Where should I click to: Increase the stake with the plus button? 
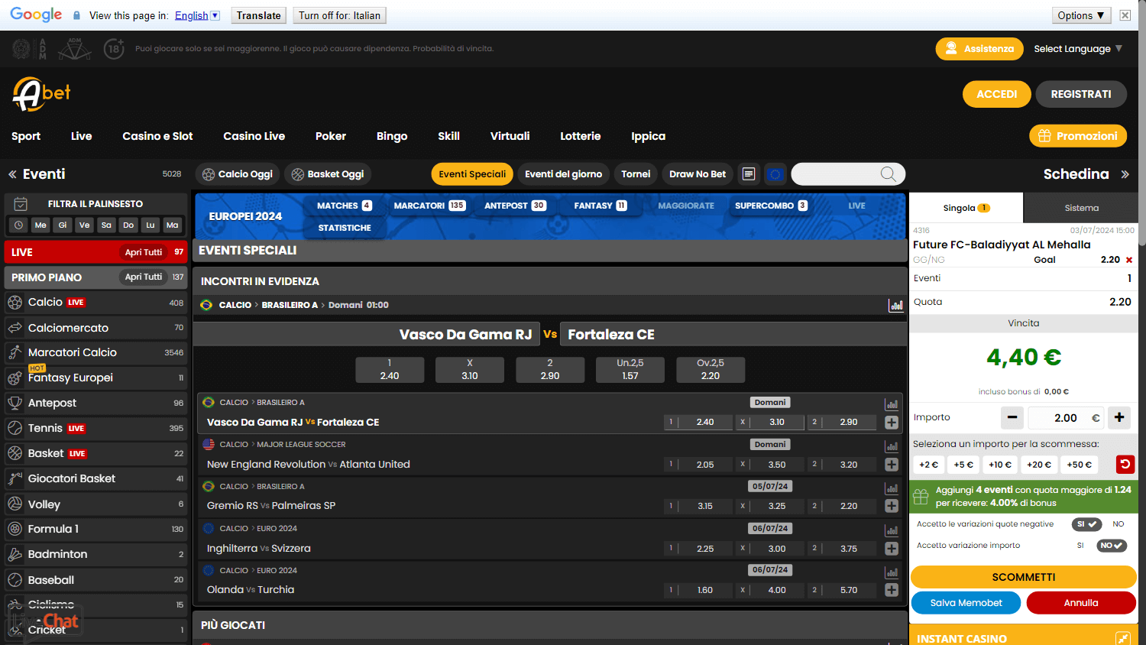pyautogui.click(x=1119, y=417)
